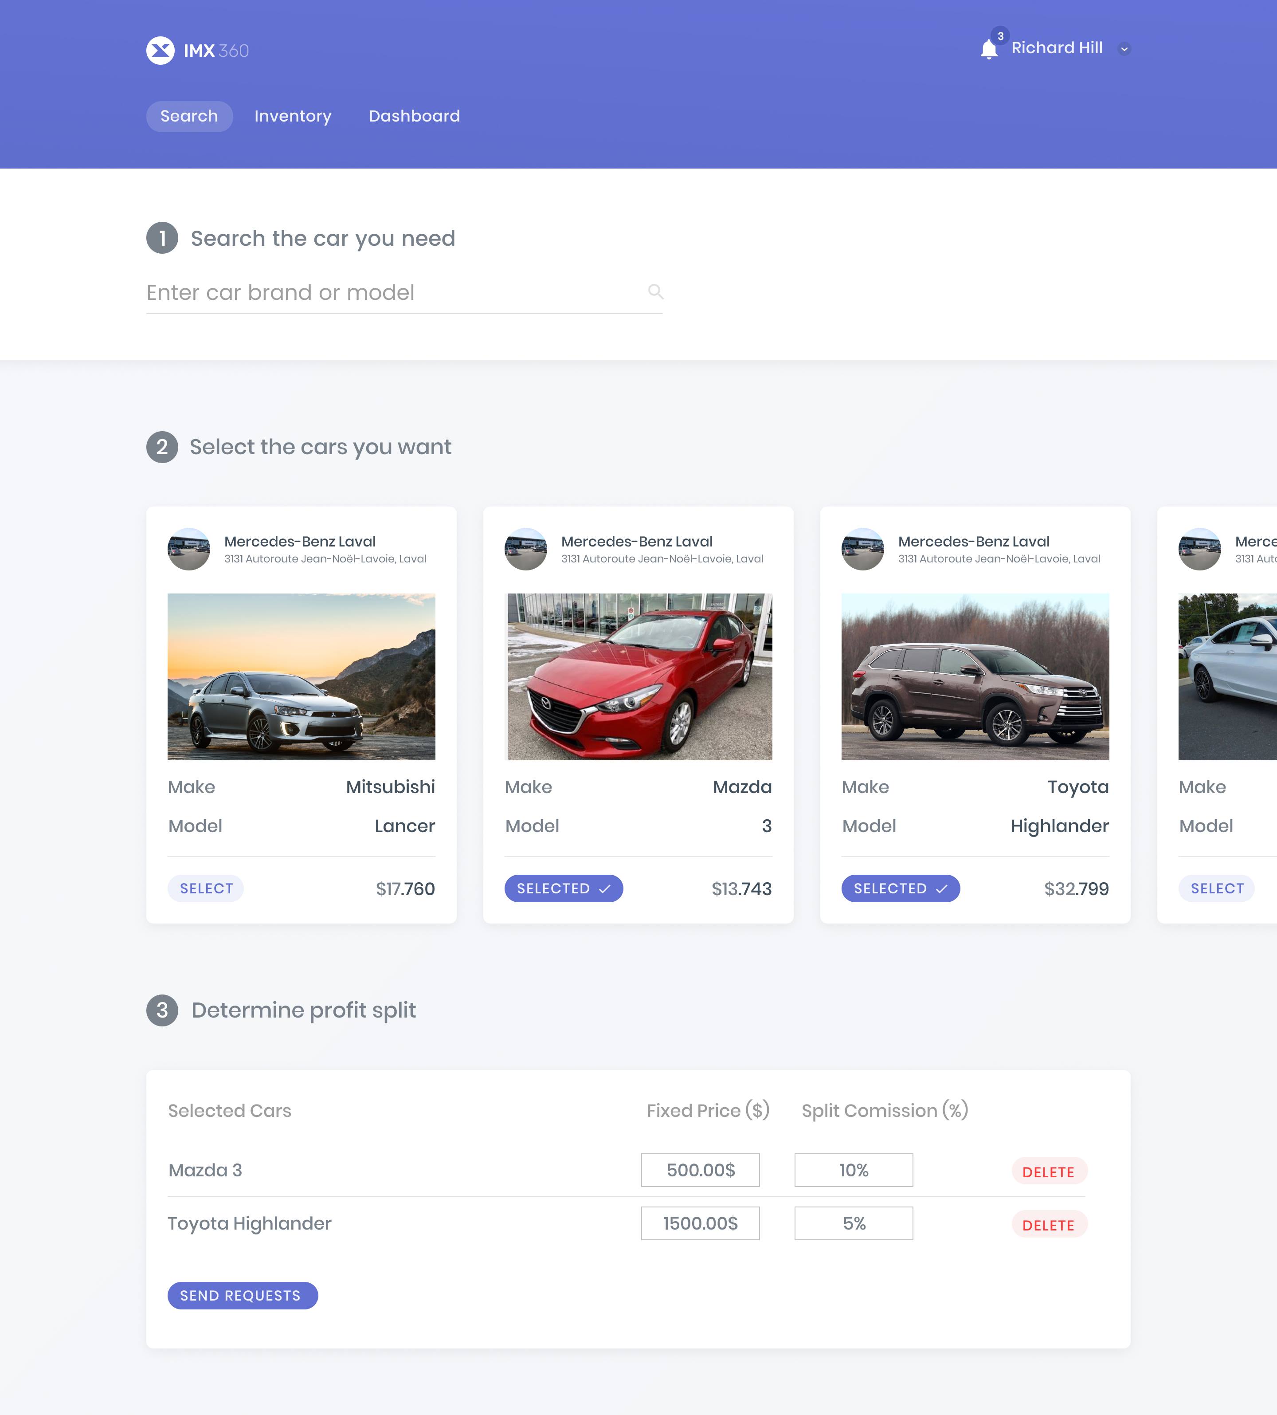Click the notification count badge
The height and width of the screenshot is (1415, 1277).
[x=1000, y=36]
